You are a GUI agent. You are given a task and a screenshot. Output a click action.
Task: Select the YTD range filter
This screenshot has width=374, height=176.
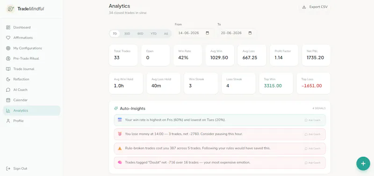(x=153, y=34)
